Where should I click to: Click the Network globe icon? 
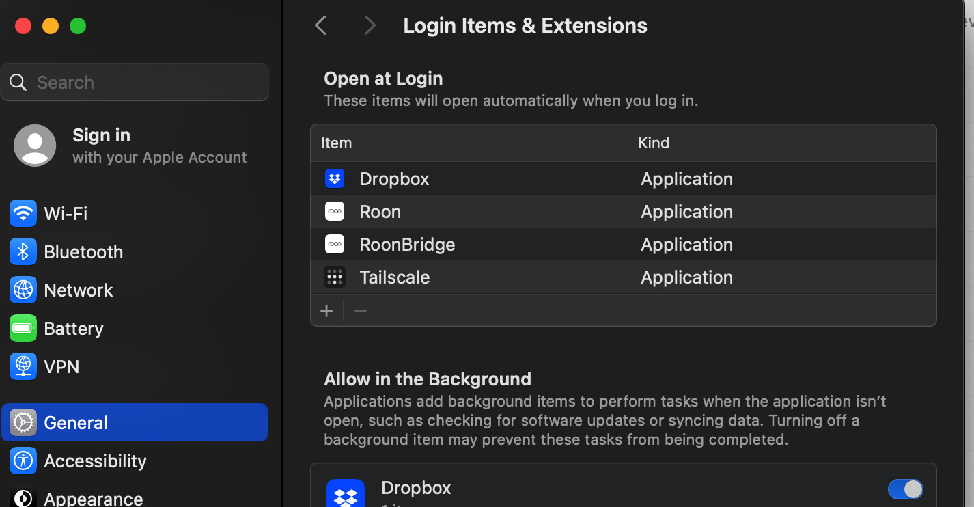click(23, 290)
